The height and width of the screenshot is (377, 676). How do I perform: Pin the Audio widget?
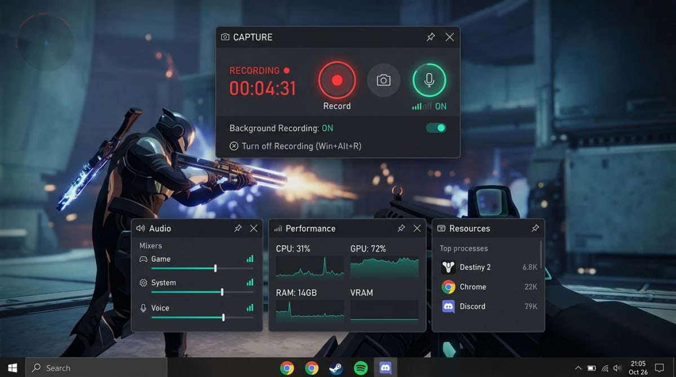click(238, 228)
